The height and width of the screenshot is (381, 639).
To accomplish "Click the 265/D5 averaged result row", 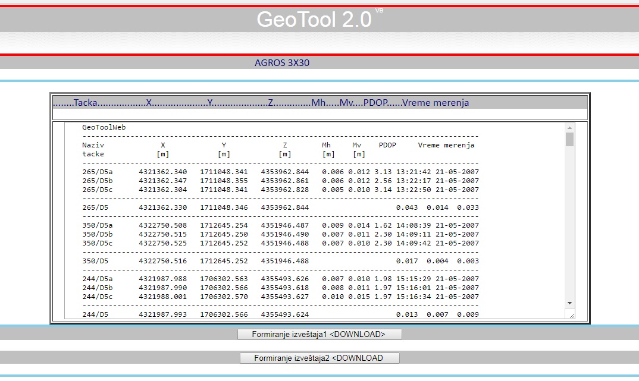I will click(280, 207).
